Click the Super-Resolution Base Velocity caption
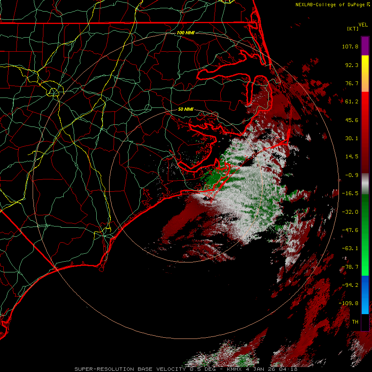The height and width of the screenshot is (372, 372). click(186, 369)
